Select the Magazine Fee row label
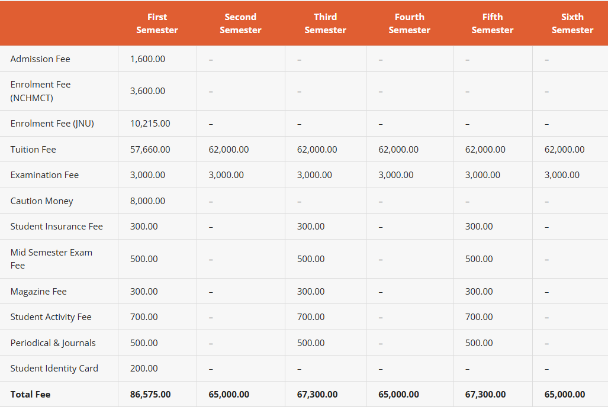Screen dimensions: 608x407 click(x=38, y=292)
